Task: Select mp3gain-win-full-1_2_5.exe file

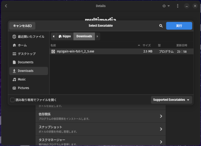Action: (x=121, y=51)
